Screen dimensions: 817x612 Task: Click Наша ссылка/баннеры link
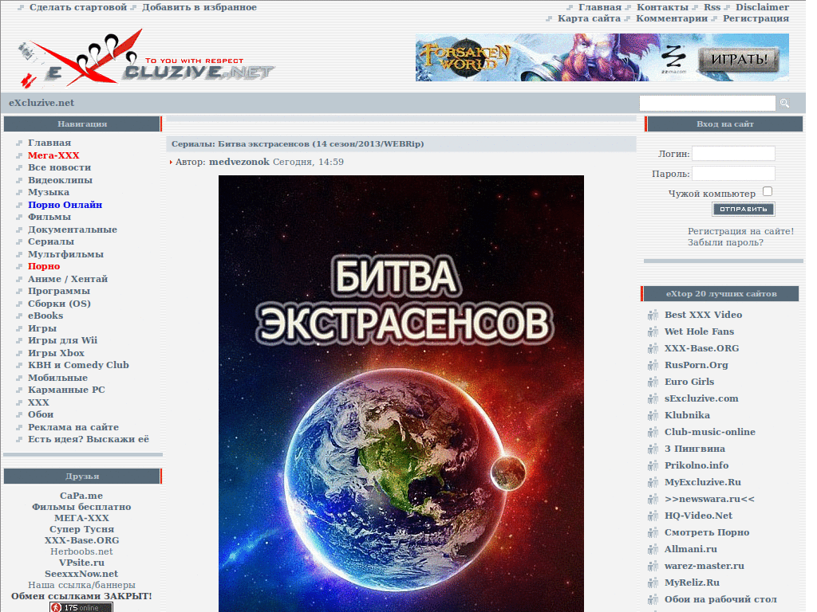tap(81, 585)
